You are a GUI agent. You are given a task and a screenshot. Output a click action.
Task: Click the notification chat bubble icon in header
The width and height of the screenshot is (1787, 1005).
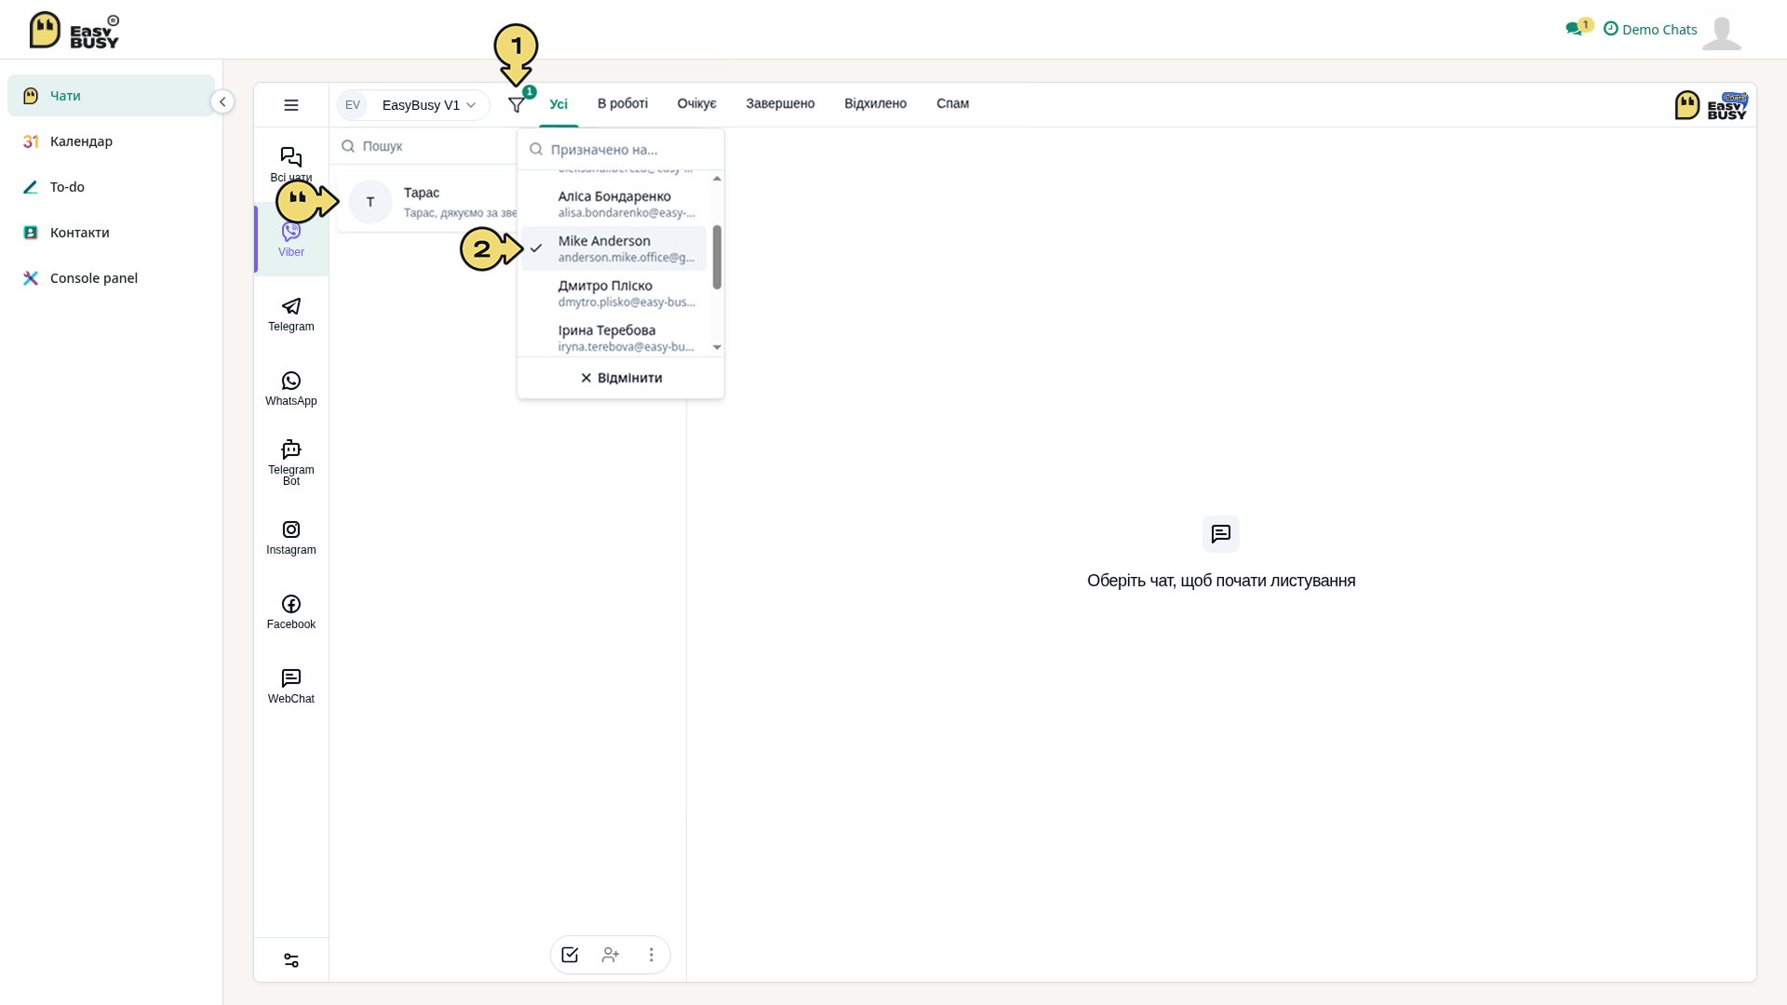[x=1574, y=29]
